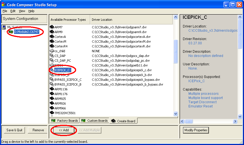Click the ARM9 processor chip icon

pos(52,32)
